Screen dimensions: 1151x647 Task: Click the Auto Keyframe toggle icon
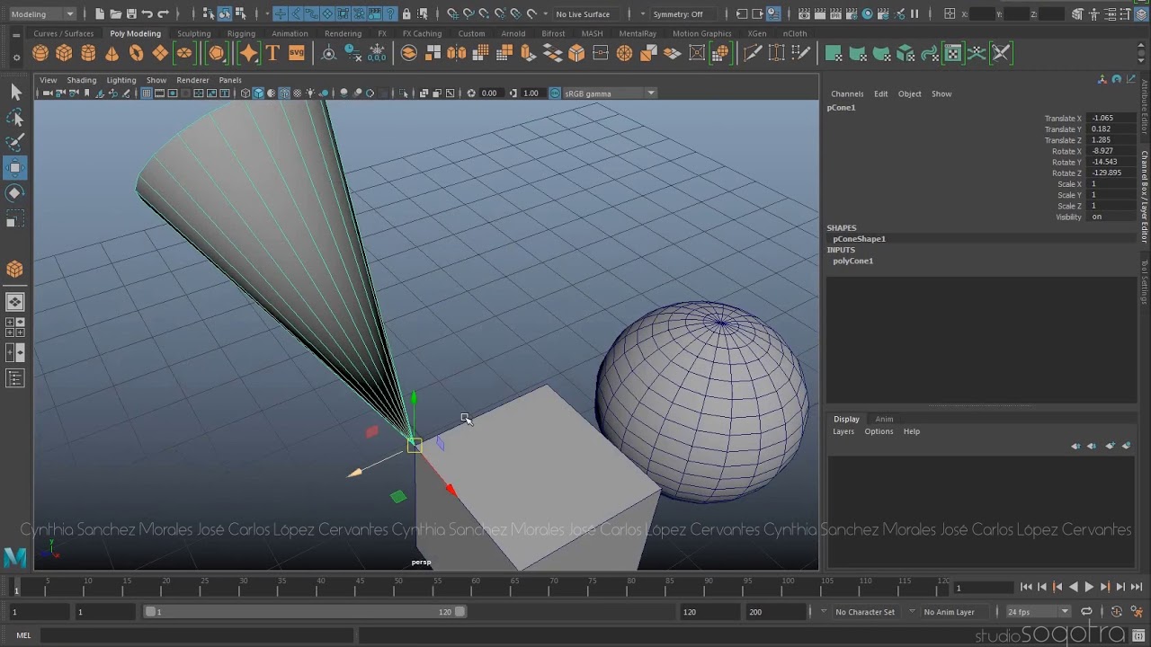click(x=1117, y=612)
